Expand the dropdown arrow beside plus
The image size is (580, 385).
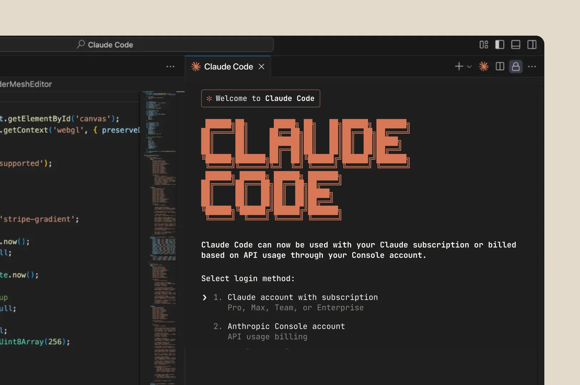click(469, 67)
